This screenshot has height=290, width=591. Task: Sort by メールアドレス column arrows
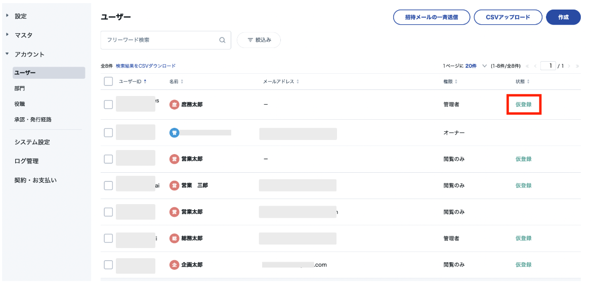298,82
